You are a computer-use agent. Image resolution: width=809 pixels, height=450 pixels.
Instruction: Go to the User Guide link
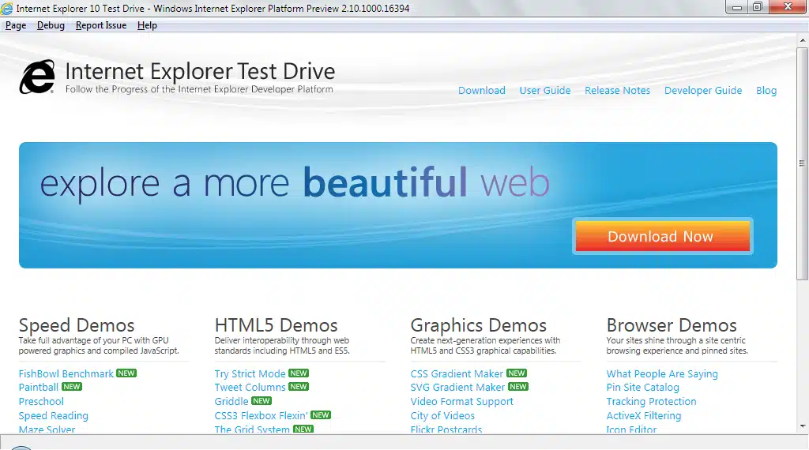544,91
